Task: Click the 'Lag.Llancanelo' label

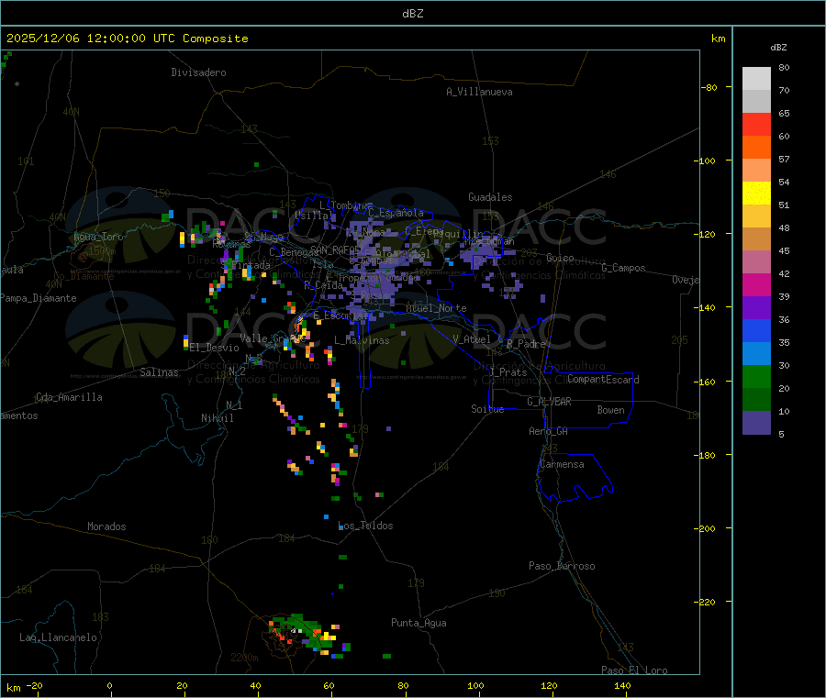Action: click(59, 637)
